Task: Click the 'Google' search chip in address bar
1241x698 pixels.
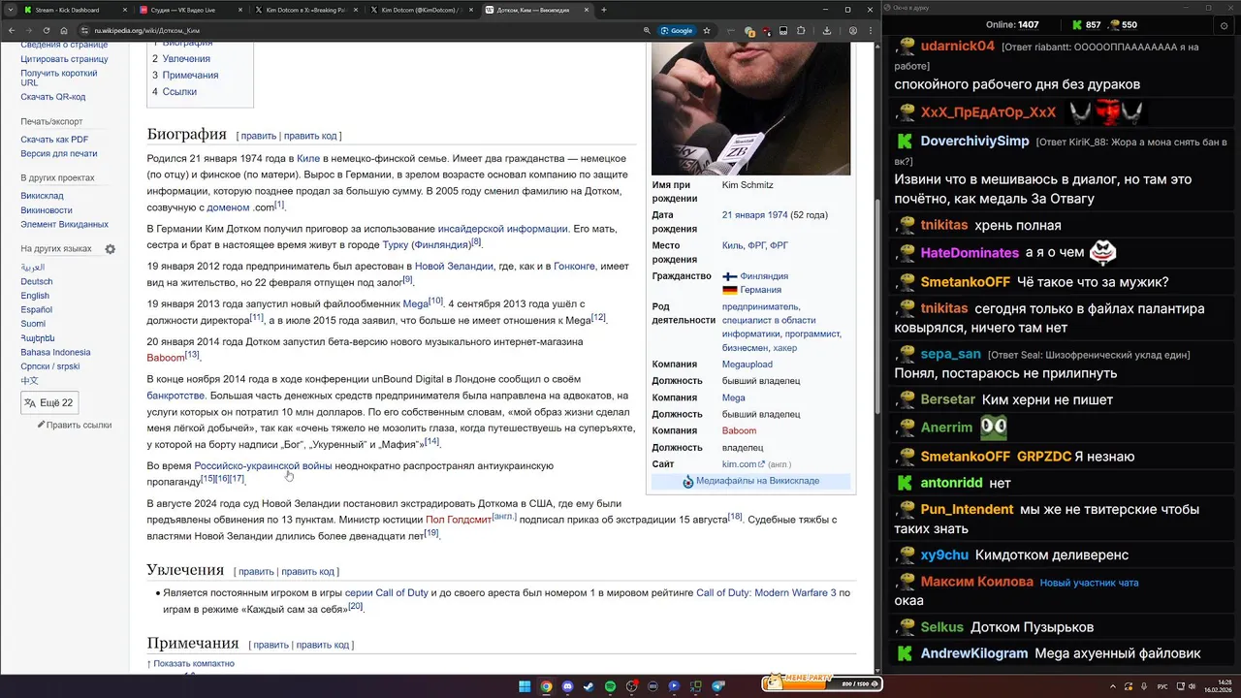Action: tap(678, 30)
